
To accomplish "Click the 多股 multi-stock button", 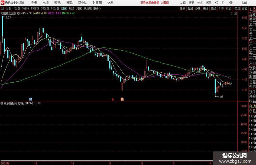I will click(198, 8).
